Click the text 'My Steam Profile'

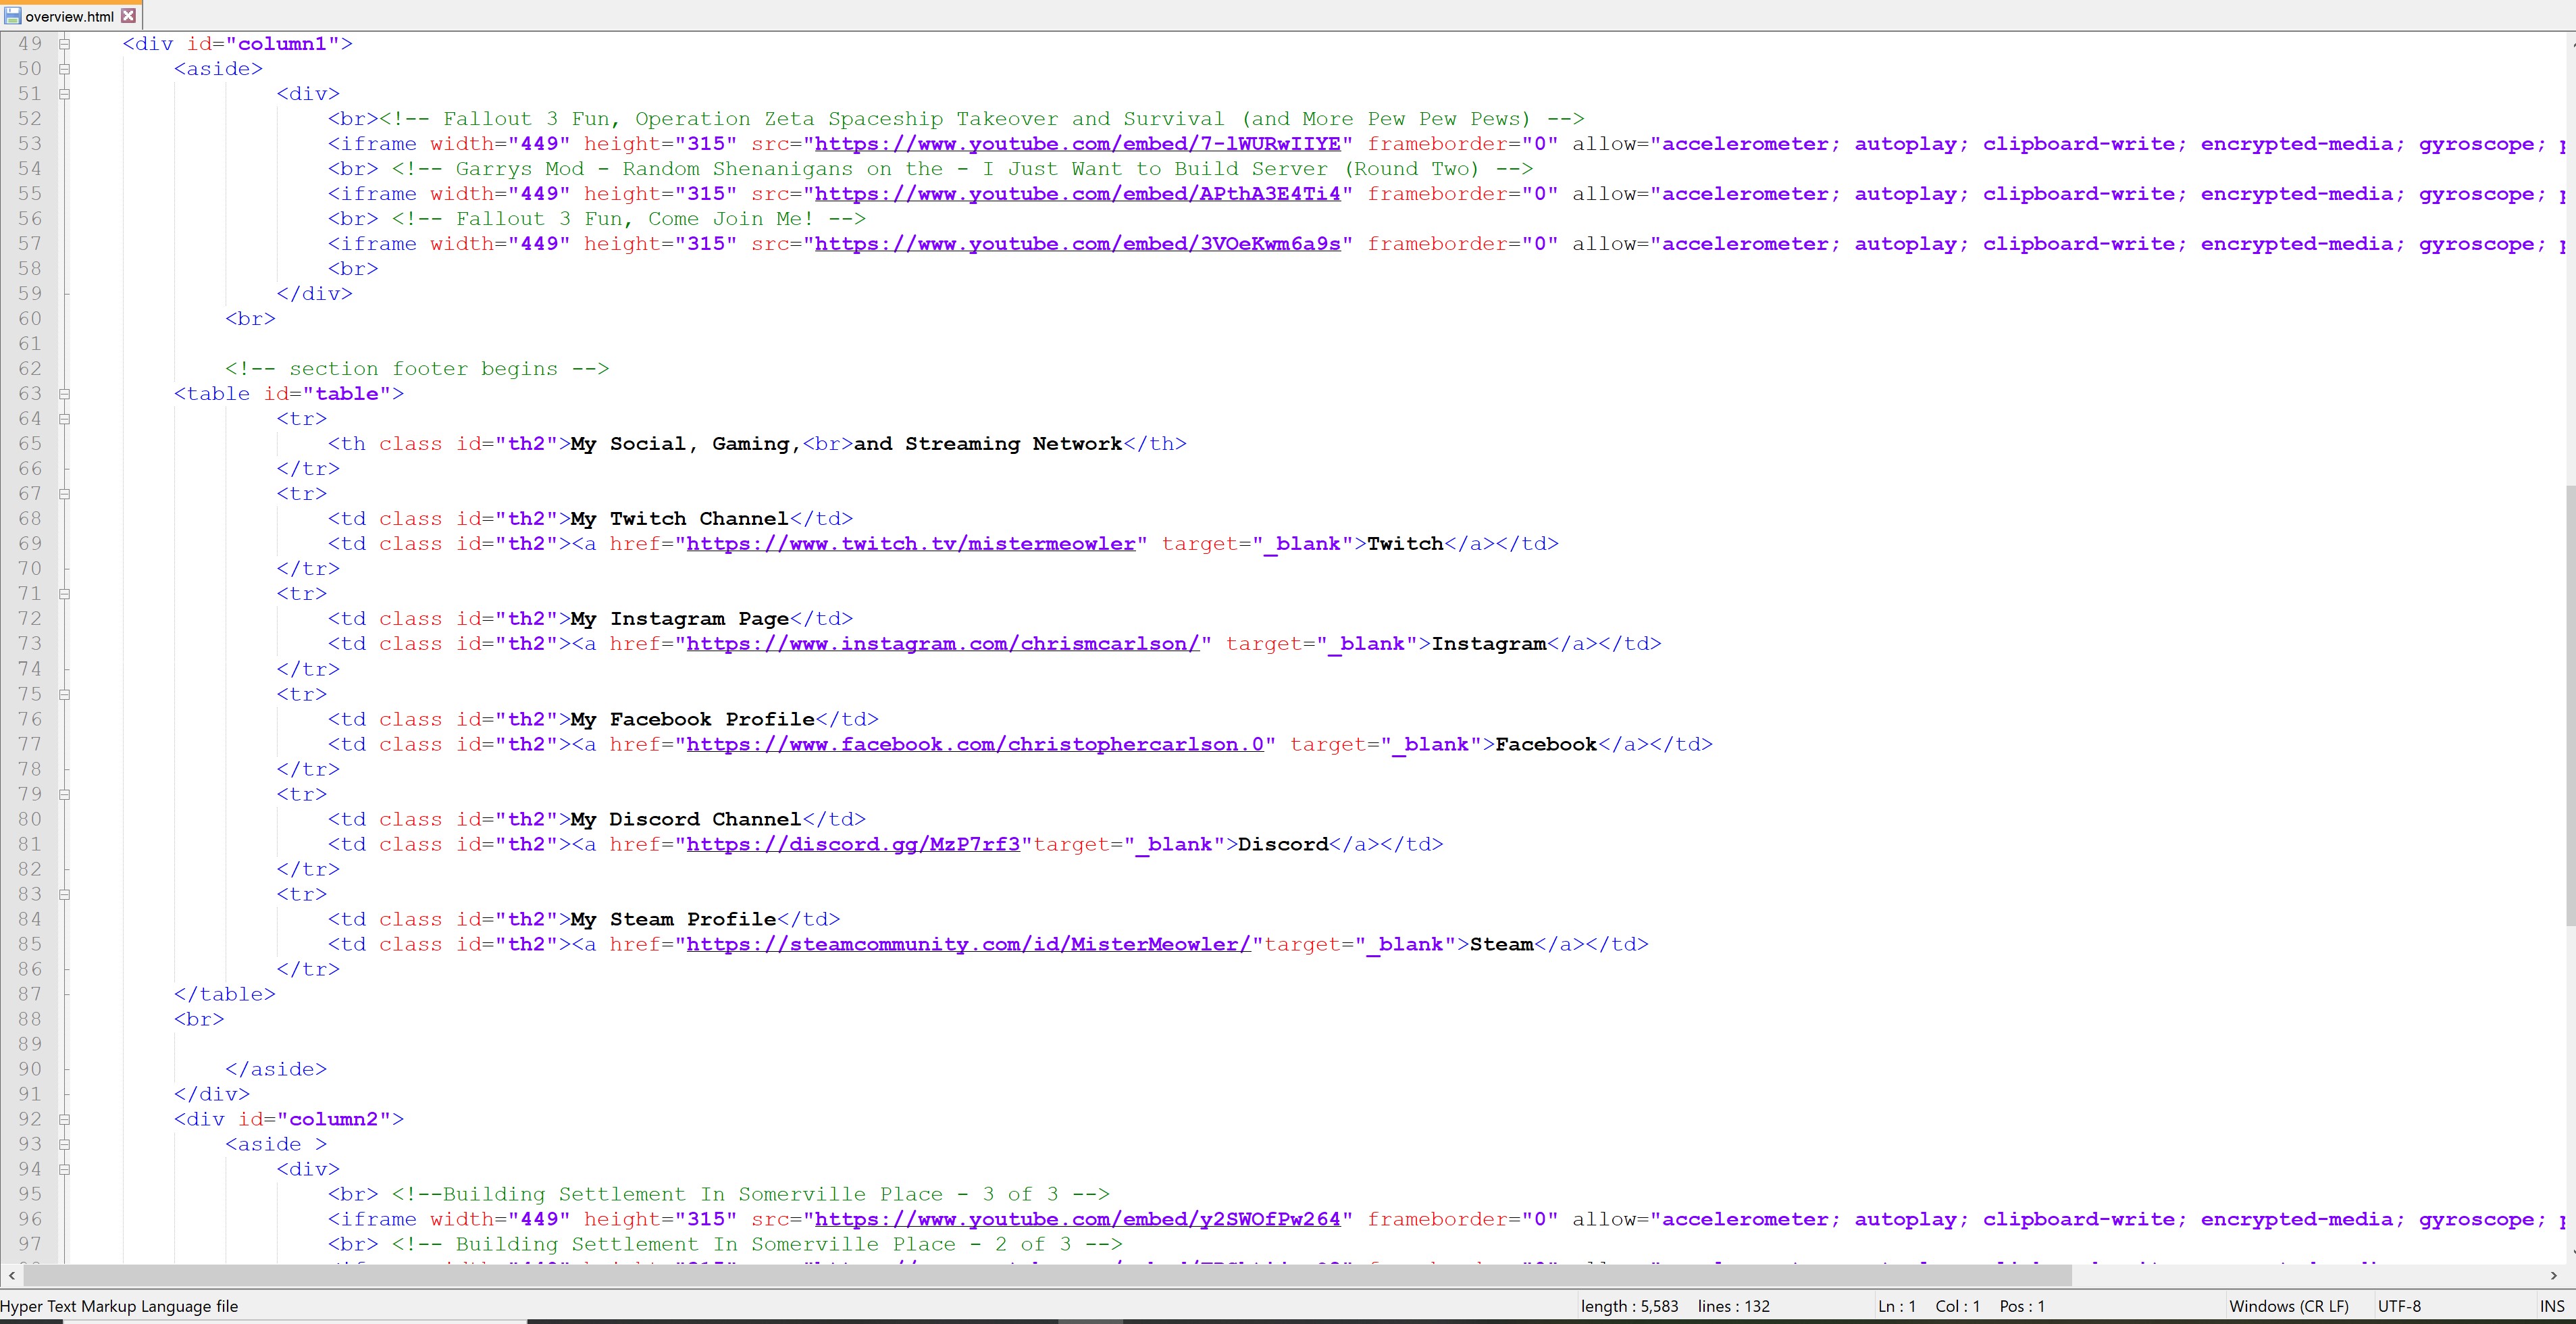coord(674,919)
